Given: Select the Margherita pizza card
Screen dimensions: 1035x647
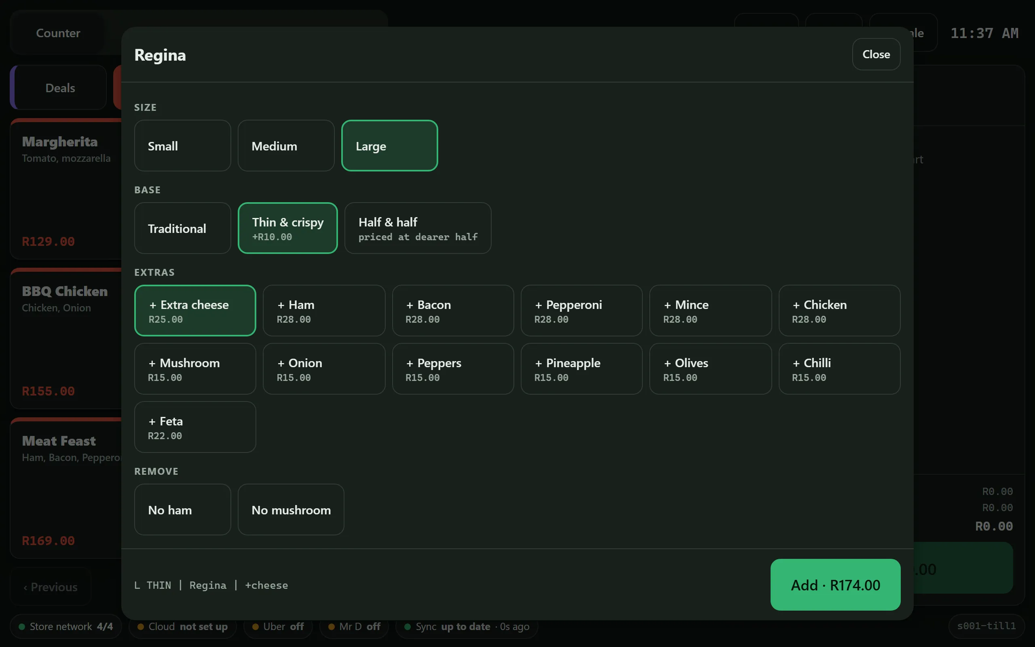Looking at the screenshot, I should [x=66, y=189].
